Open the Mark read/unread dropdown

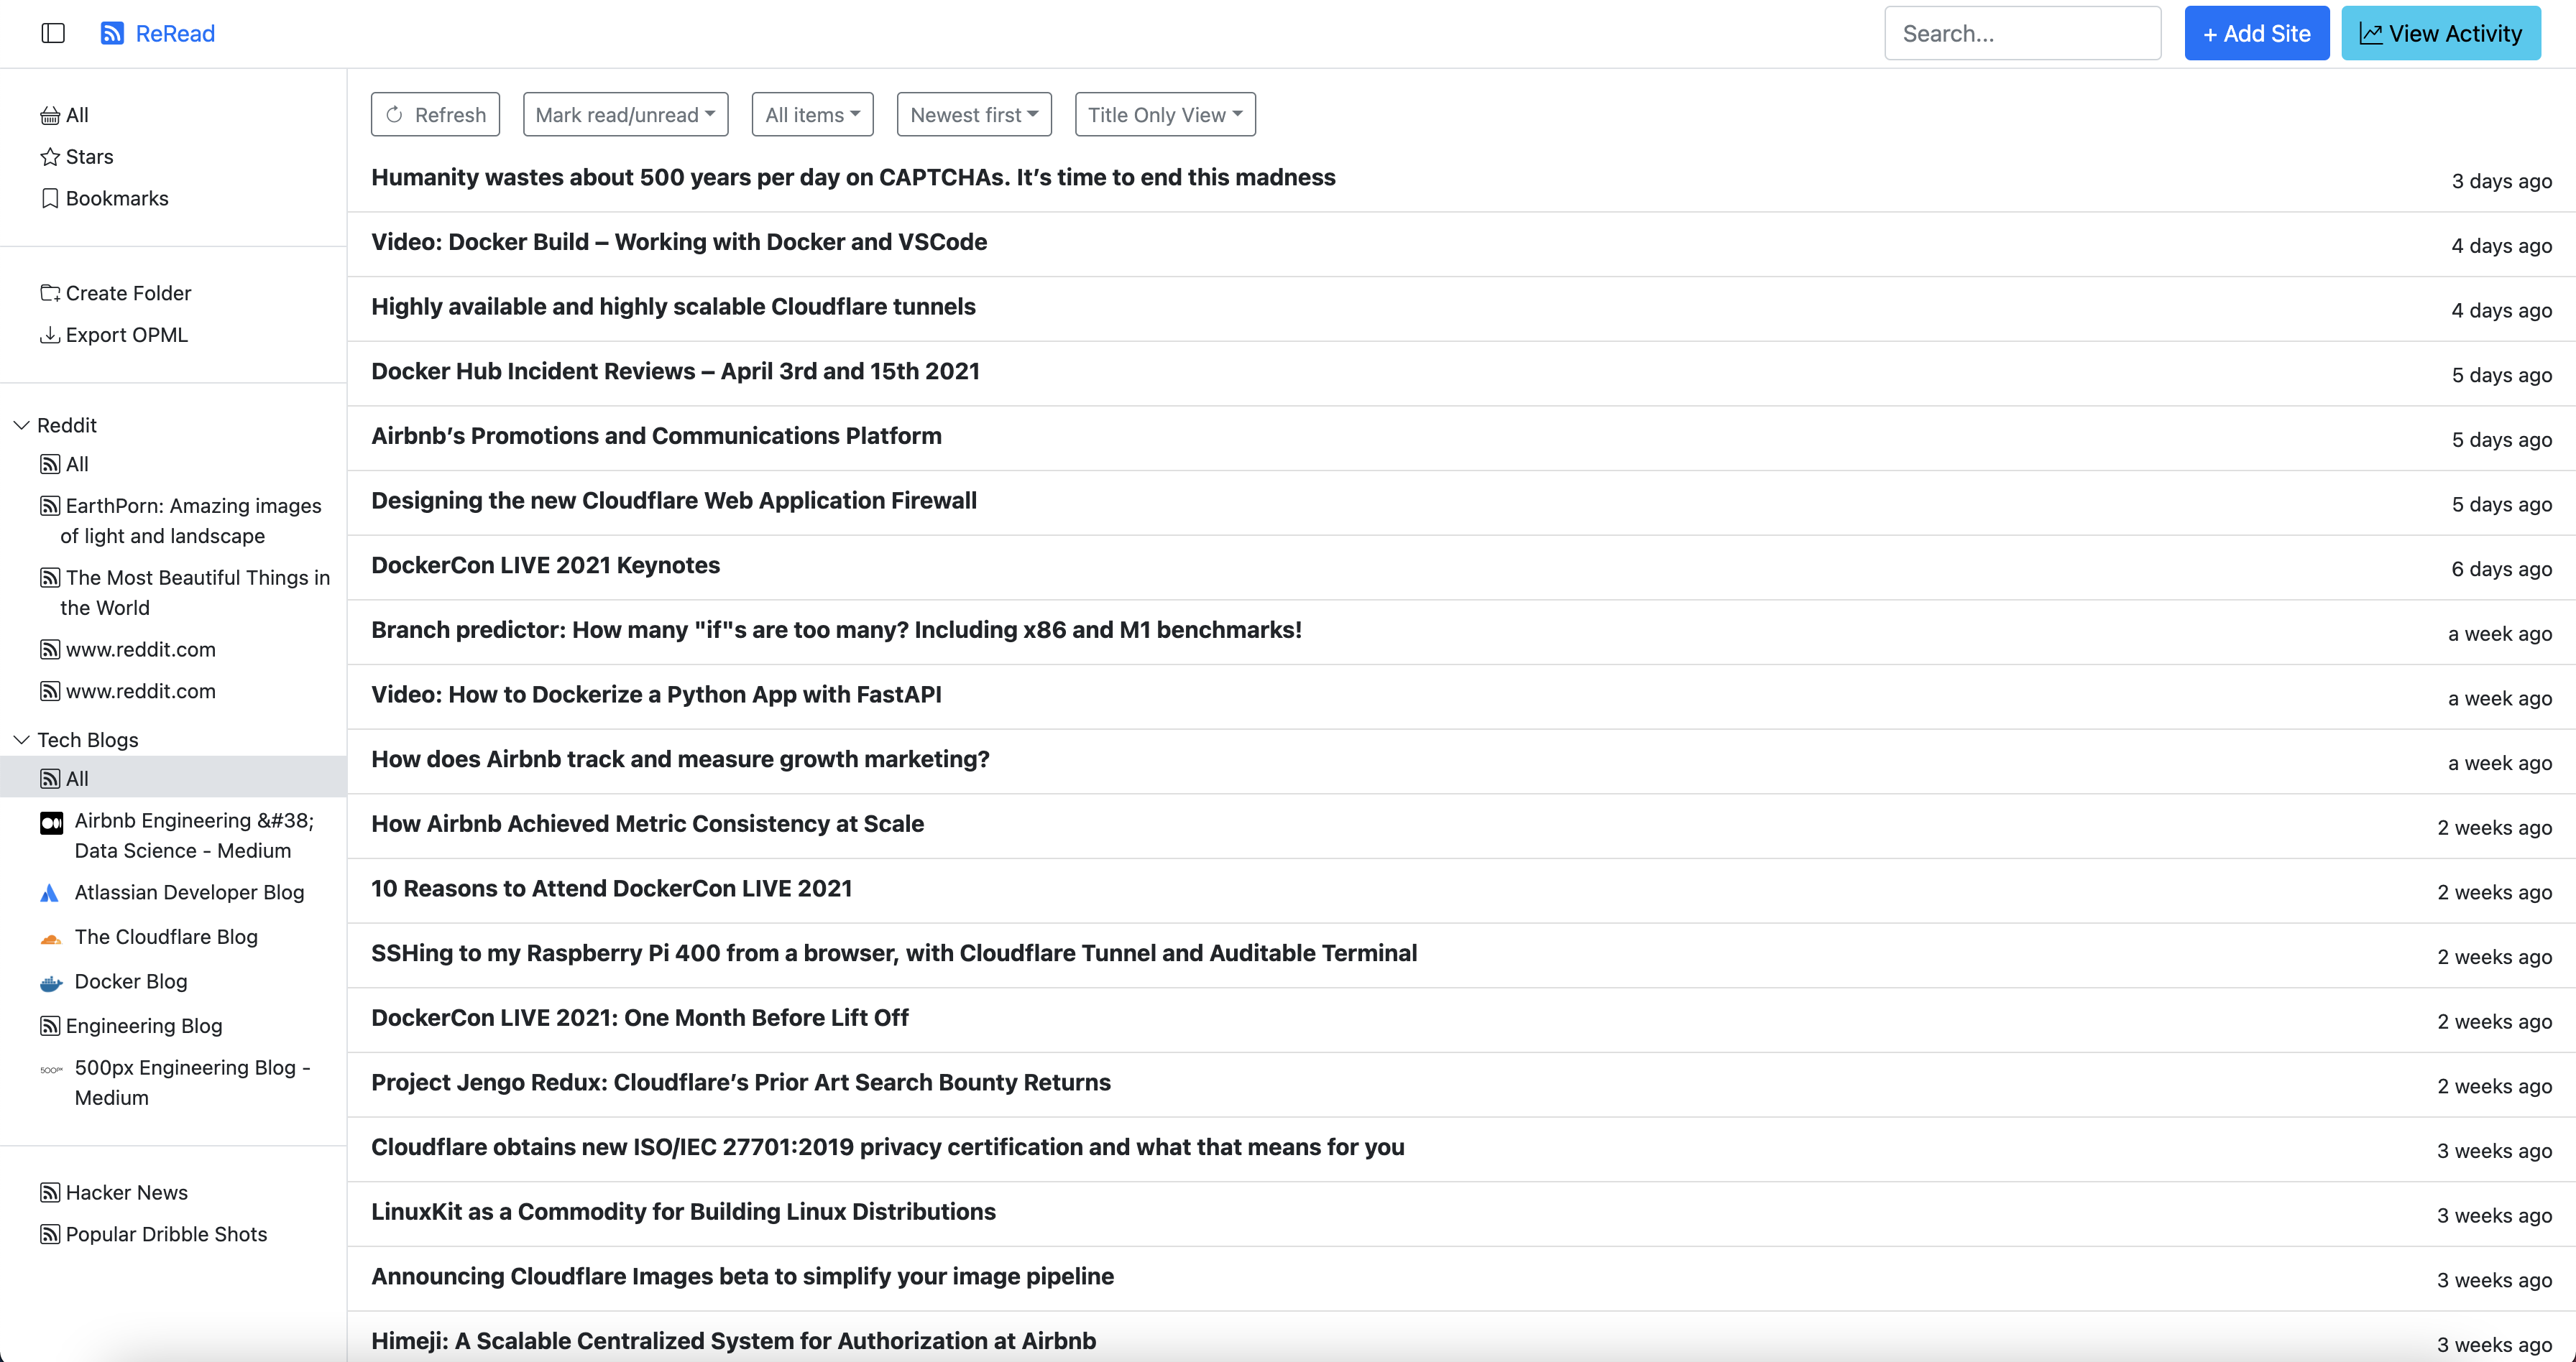coord(625,115)
